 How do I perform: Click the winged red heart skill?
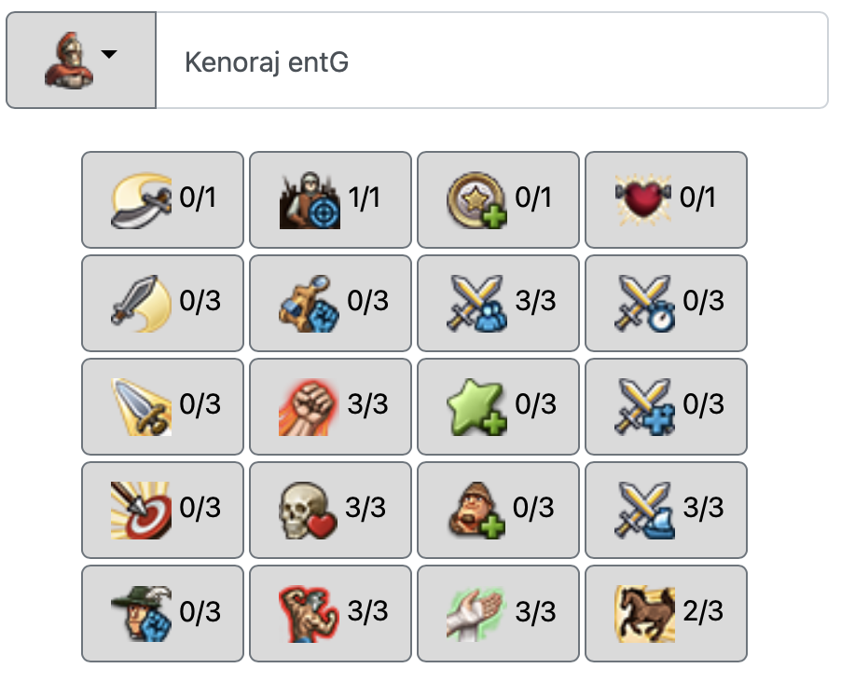pos(666,199)
